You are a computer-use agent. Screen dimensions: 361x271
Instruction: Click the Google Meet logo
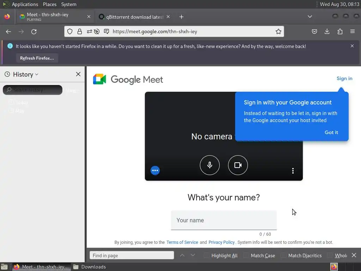pyautogui.click(x=128, y=79)
